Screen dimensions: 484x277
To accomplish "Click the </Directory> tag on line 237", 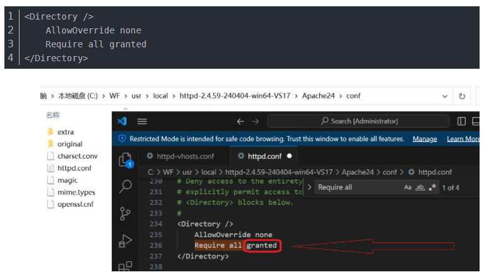I will (x=203, y=256).
